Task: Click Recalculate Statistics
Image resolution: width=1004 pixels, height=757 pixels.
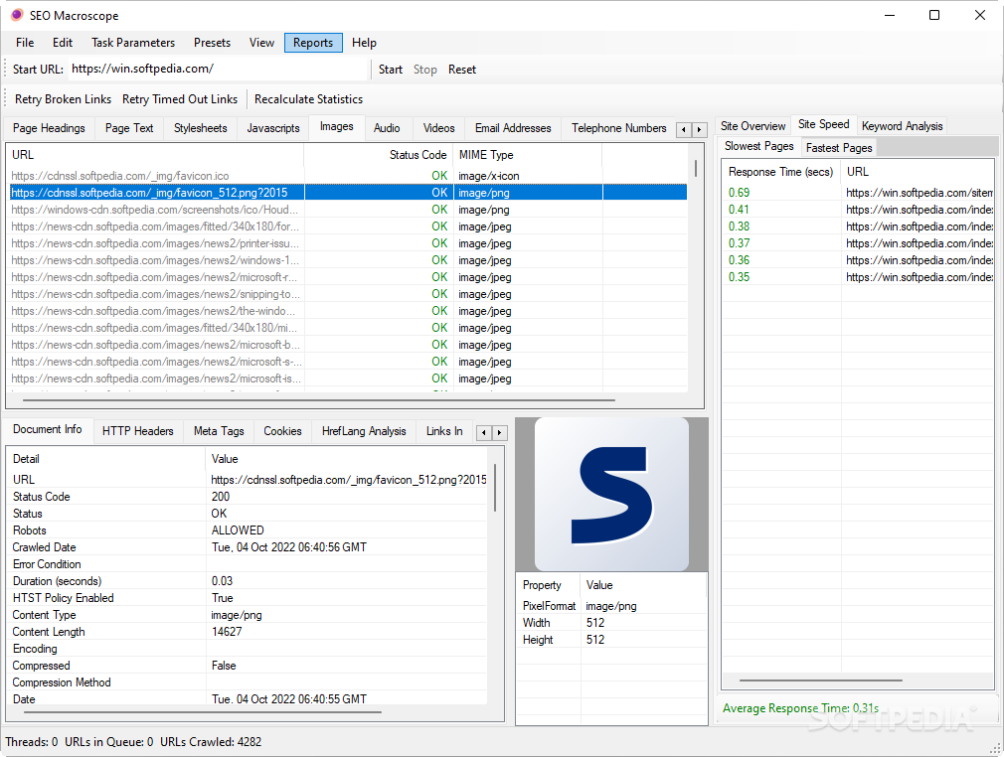Action: 308,99
